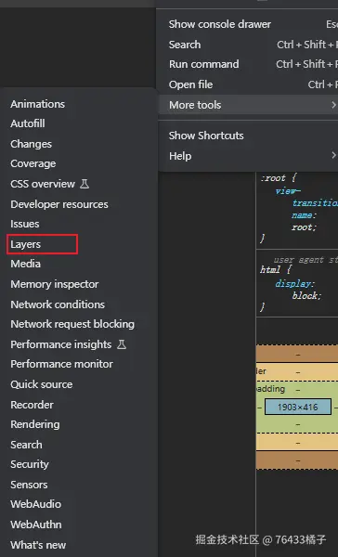Expand the Help submenu
The height and width of the screenshot is (557, 338).
point(248,156)
